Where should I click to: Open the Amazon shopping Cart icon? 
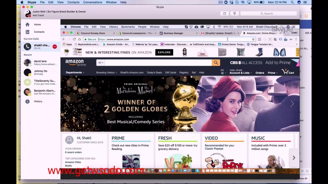coord(288,72)
